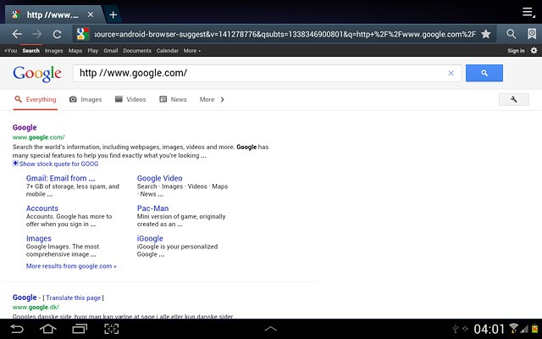Open a new tab with the plus button

pos(113,15)
